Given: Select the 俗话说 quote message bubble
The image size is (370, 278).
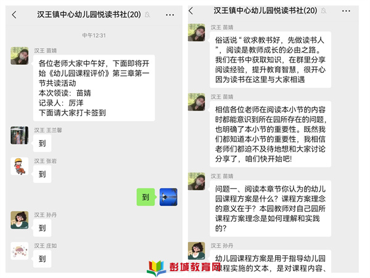Looking at the screenshot, I should (270, 59).
